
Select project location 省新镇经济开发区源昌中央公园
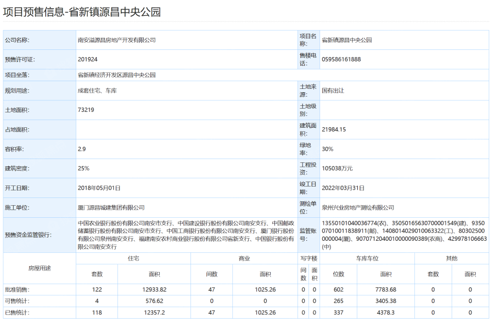[116, 75]
